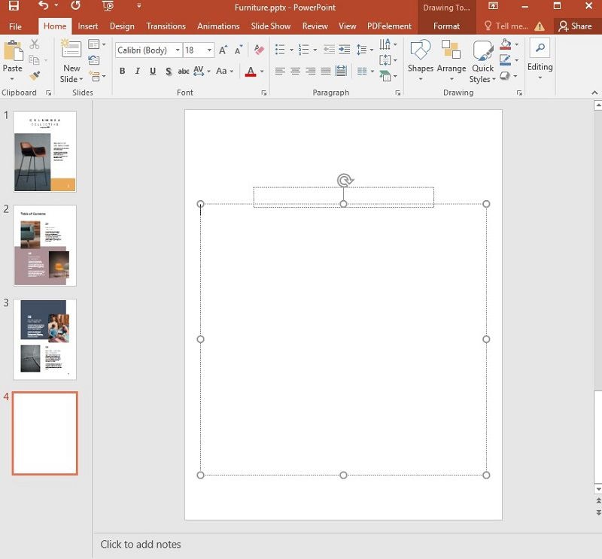Click the Tell me search box
The width and height of the screenshot is (602, 559).
[x=506, y=26]
